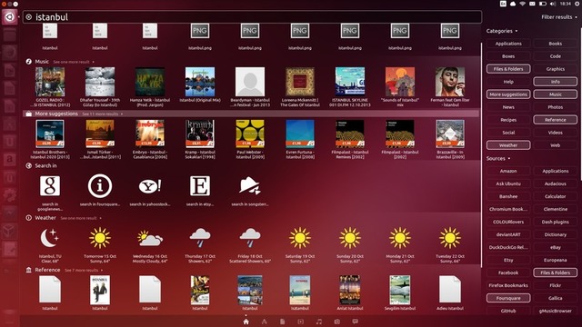This screenshot has height=327, width=582.
Task: Switch to the Files lens at the bottom
Action: [x=283, y=322]
